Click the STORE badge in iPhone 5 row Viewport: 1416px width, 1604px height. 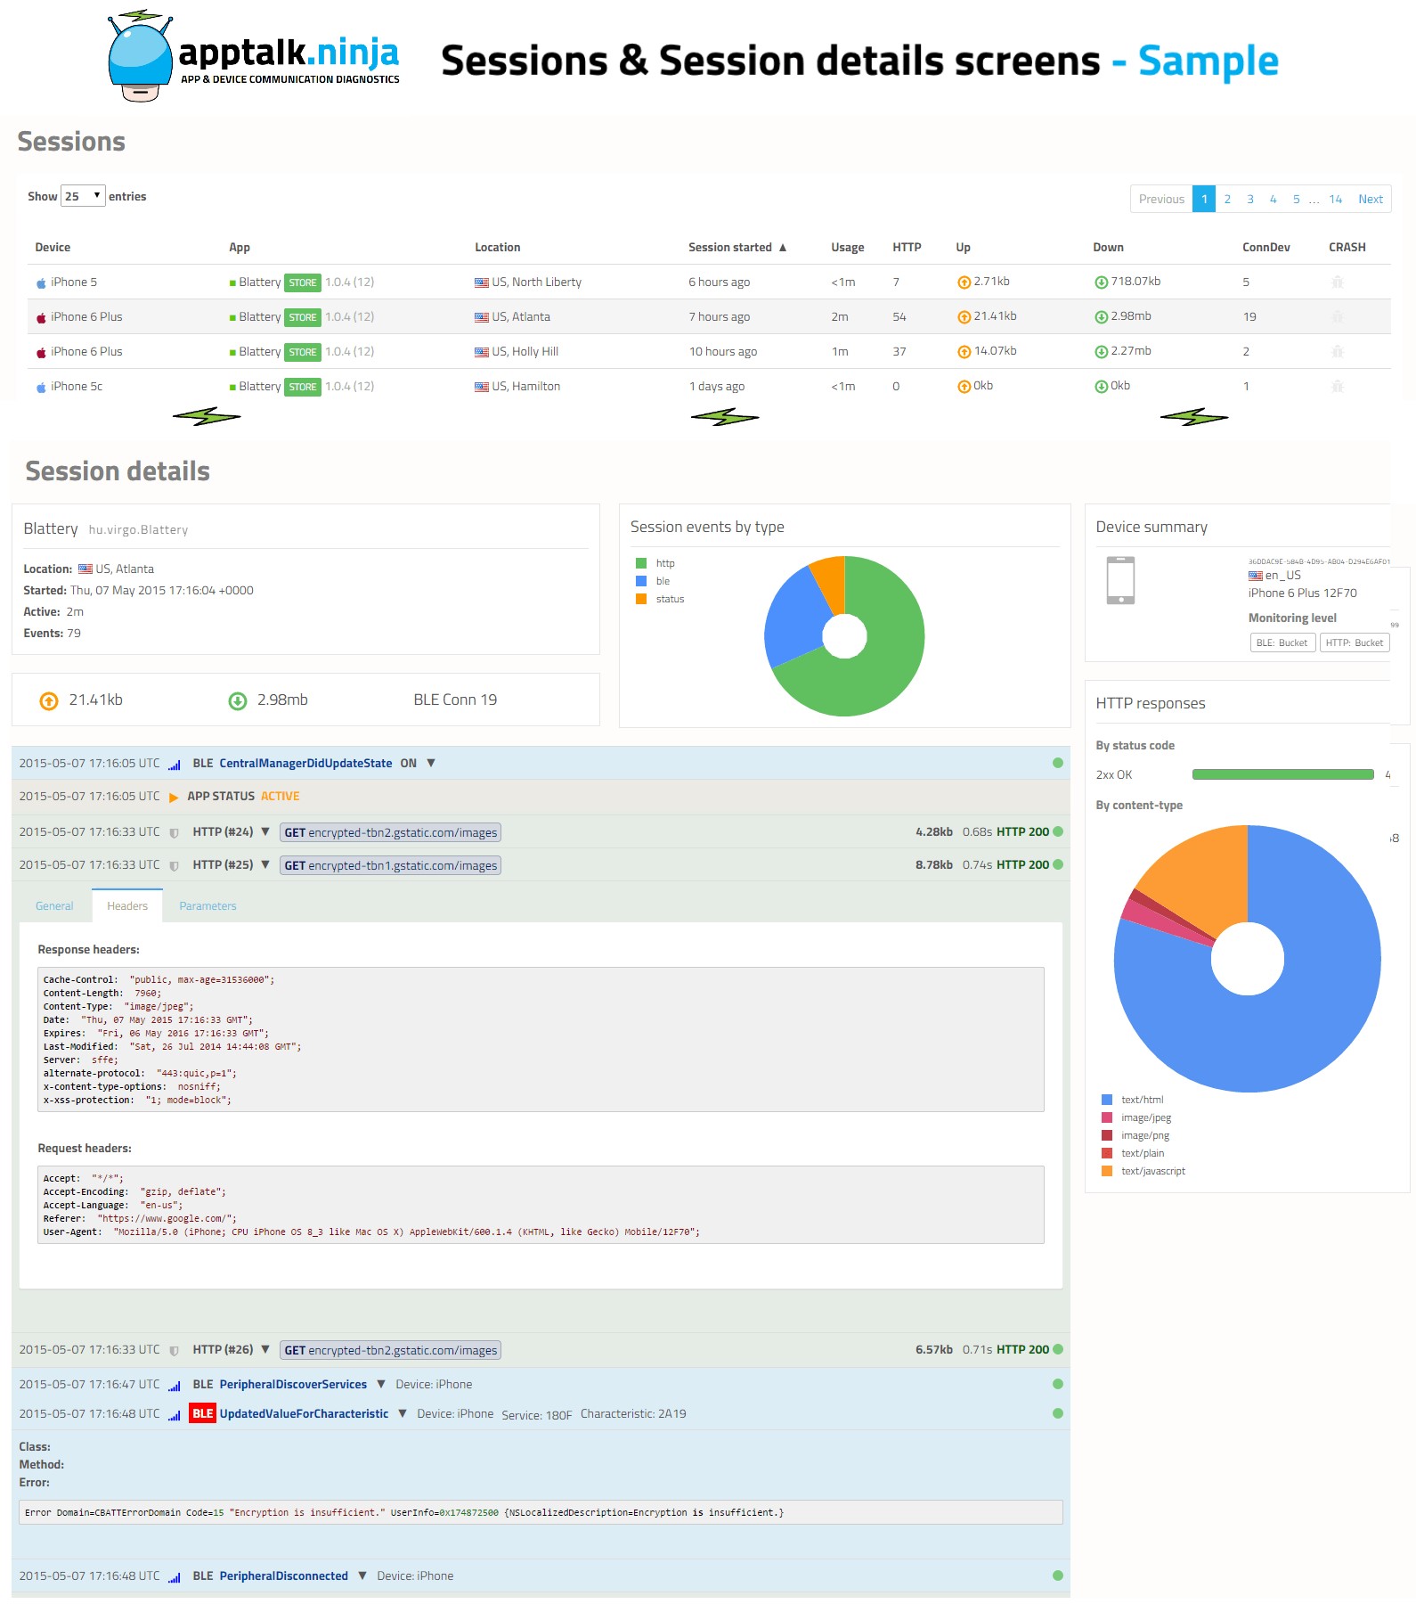pos(303,282)
